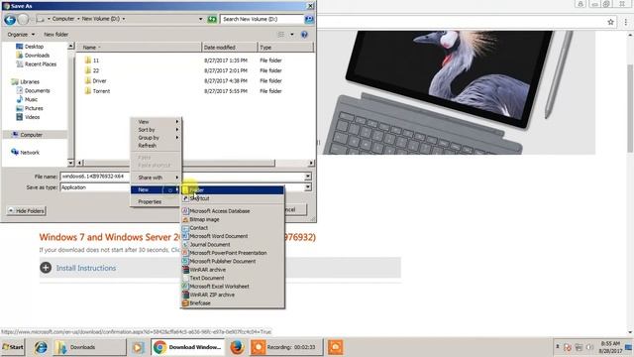Select Documents library
Viewport: 634px width, 357px height.
click(x=33, y=90)
